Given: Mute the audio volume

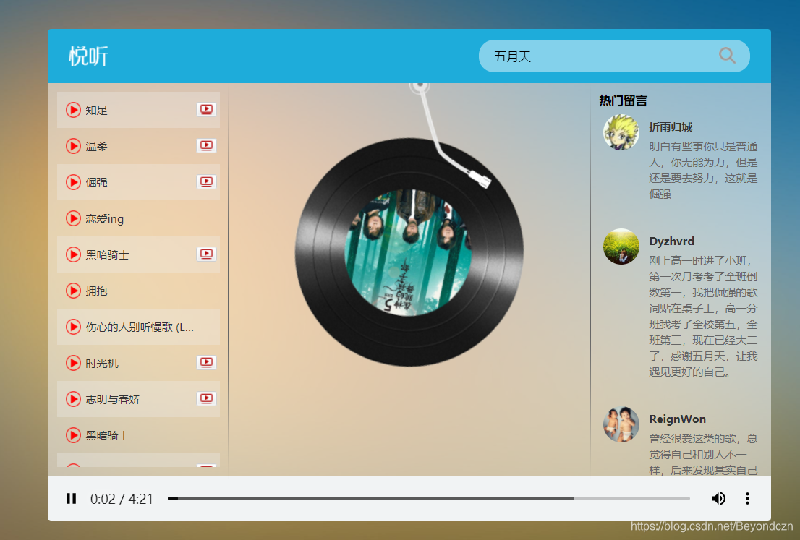Looking at the screenshot, I should (718, 499).
